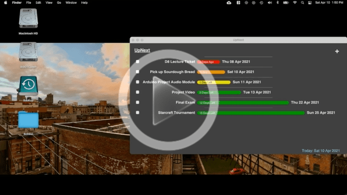This screenshot has width=347, height=195.
Task: Open the volume control in the menu bar
Action: click(269, 3)
